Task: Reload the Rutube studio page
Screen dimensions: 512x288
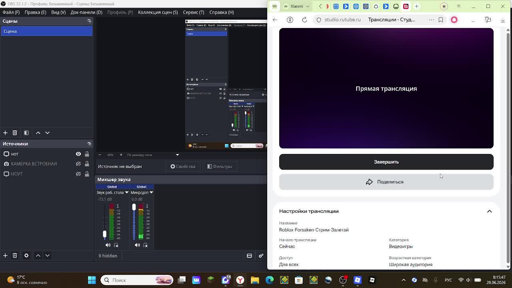Action: point(304,20)
